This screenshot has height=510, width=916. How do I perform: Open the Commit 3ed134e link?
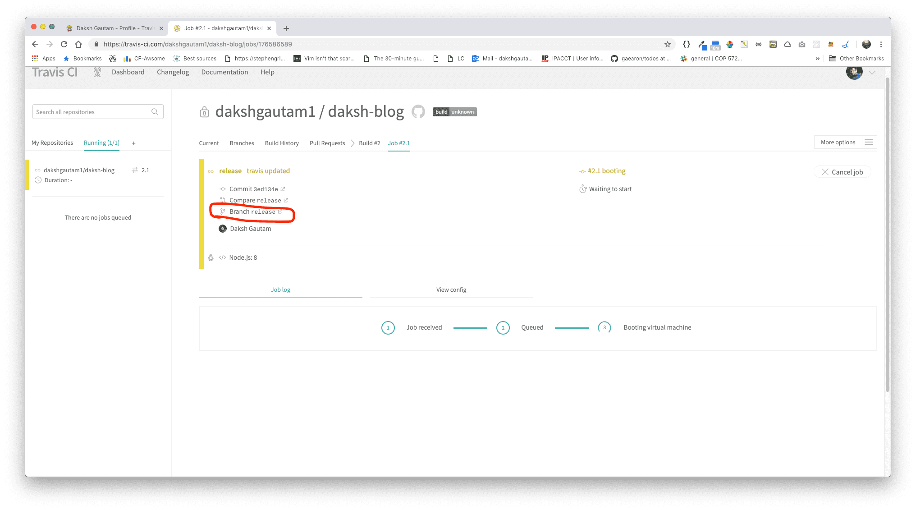pyautogui.click(x=254, y=189)
